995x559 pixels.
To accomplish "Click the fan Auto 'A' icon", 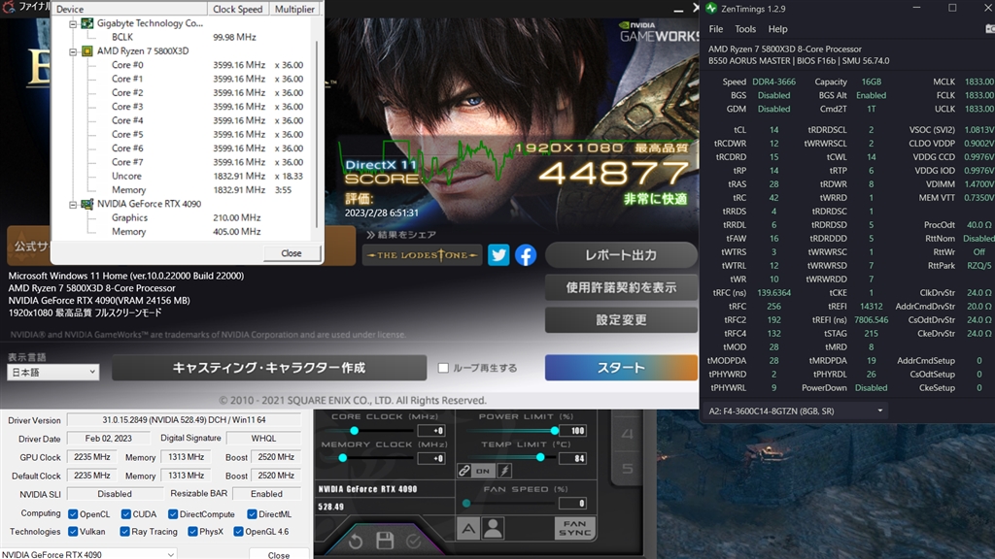I will coord(468,529).
